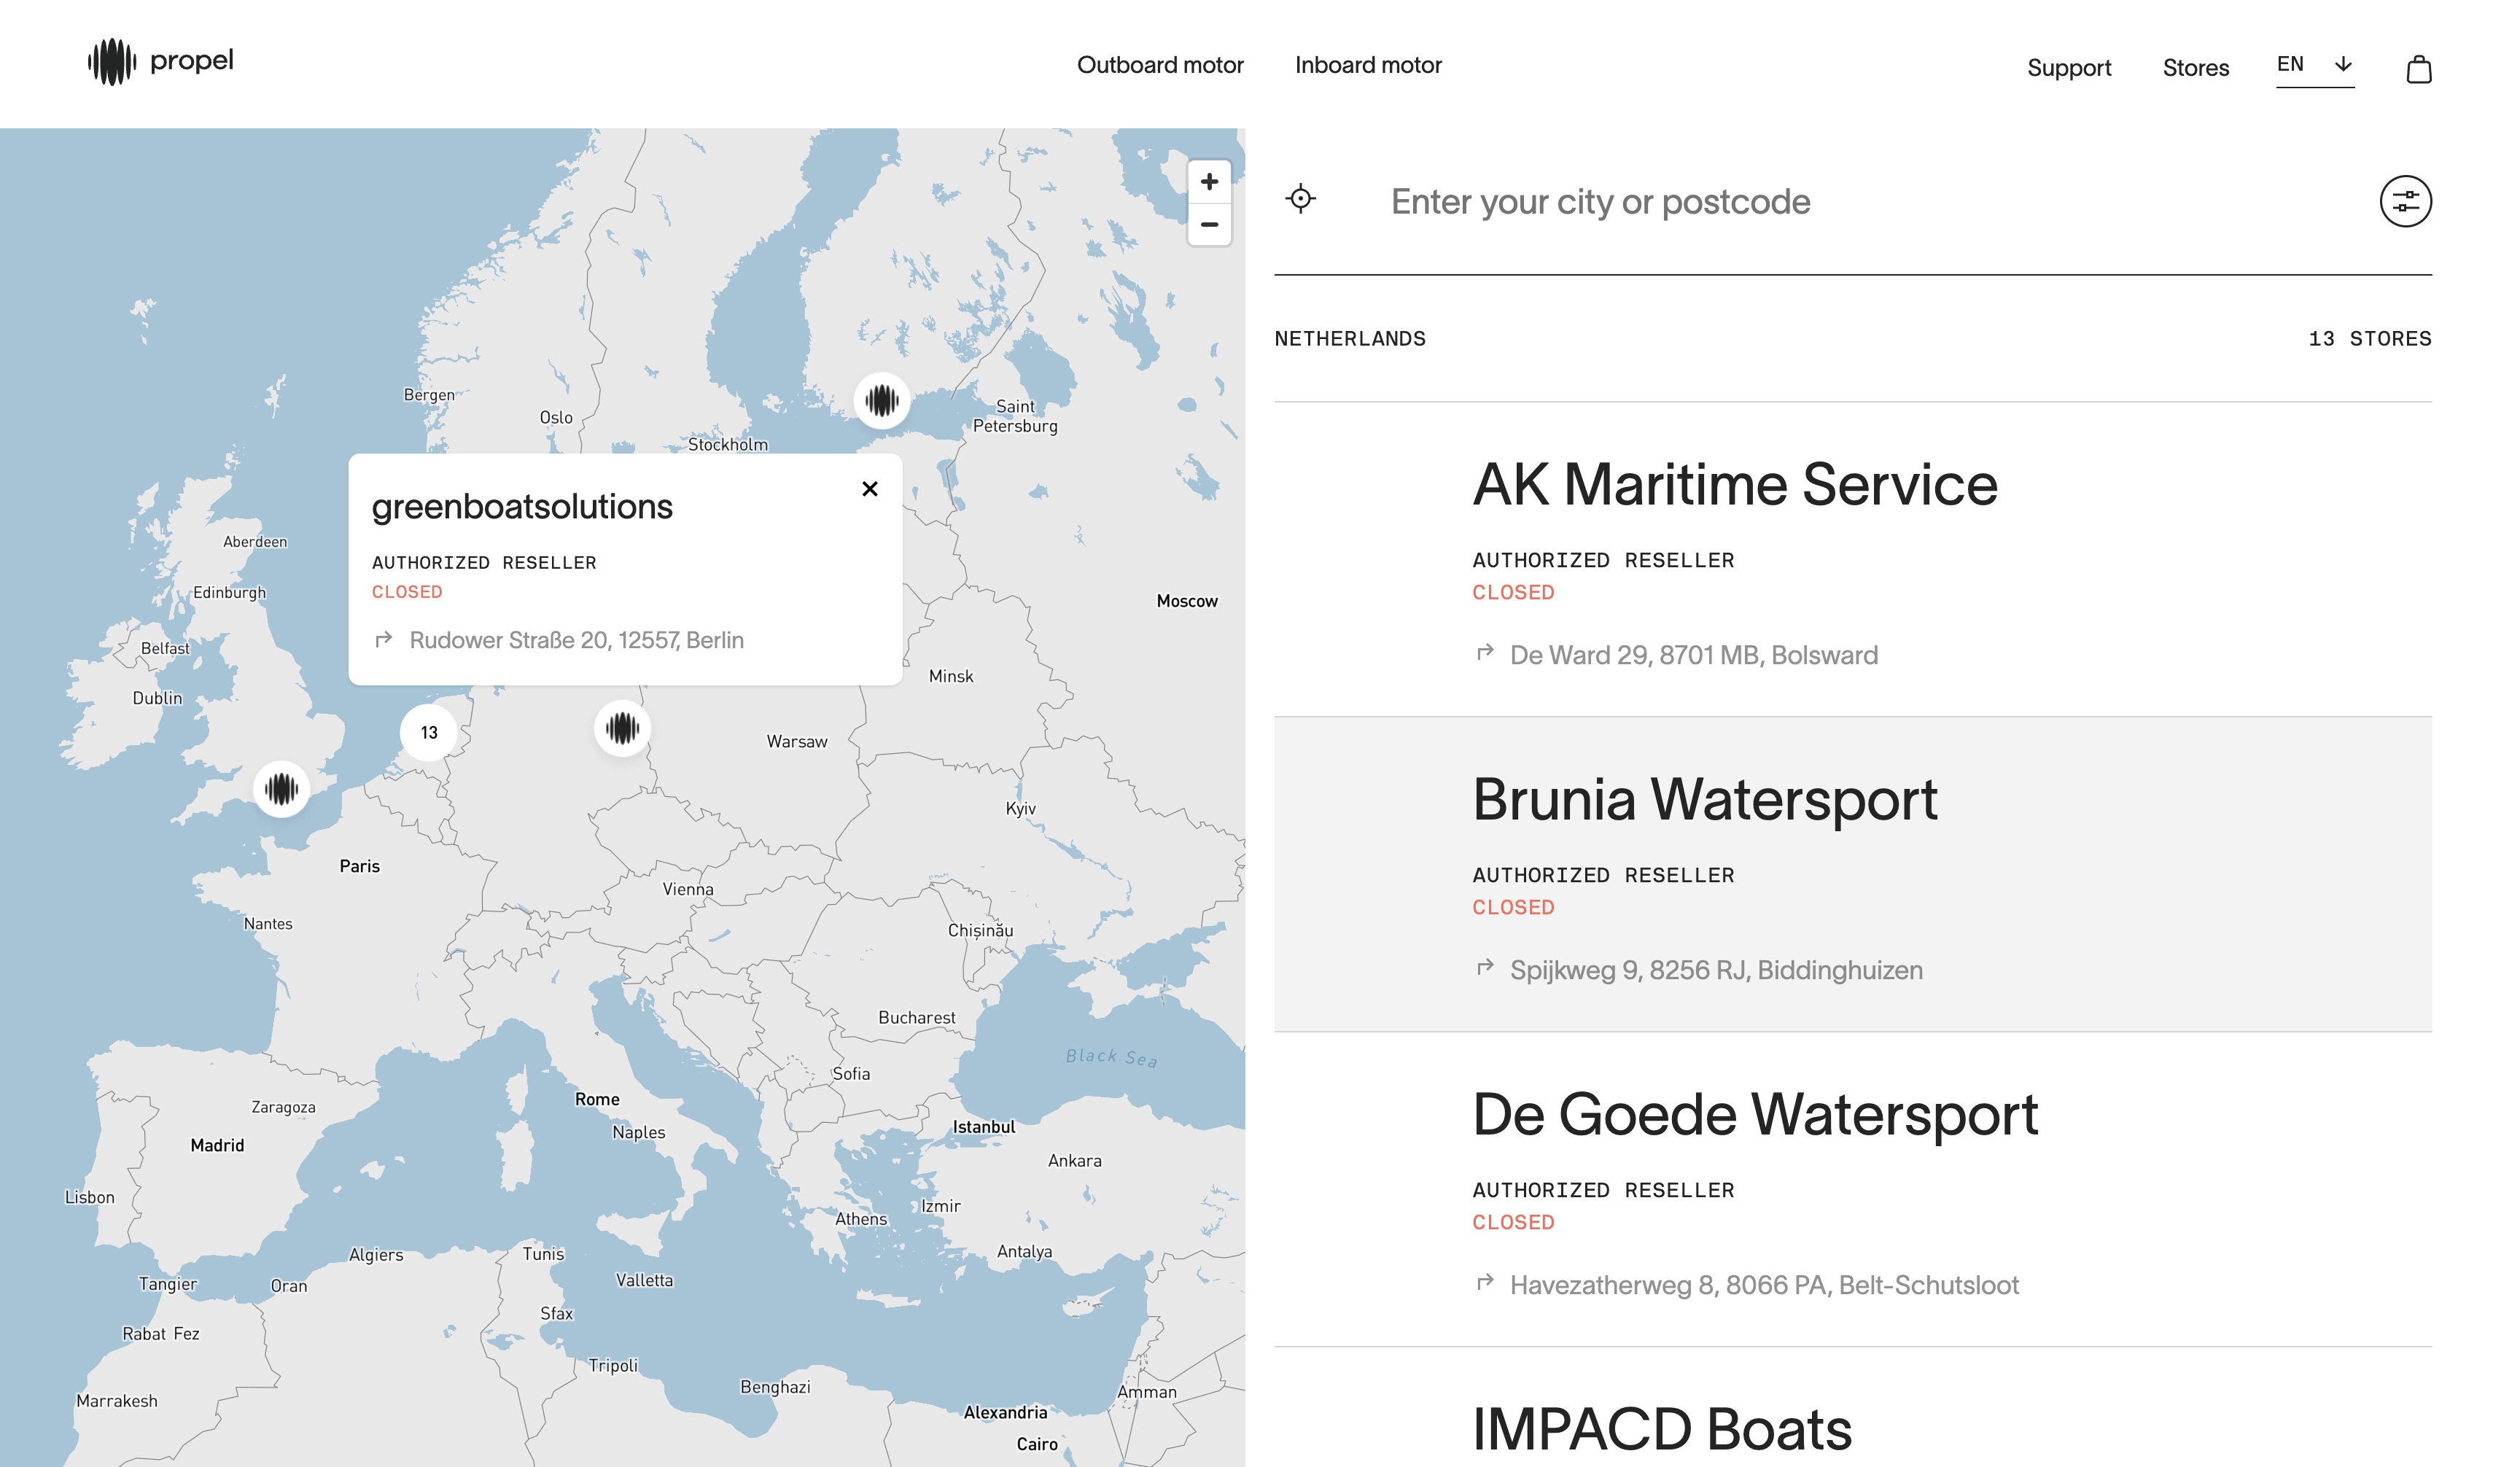Image resolution: width=2520 pixels, height=1467 pixels.
Task: Open the shopping bag cart
Action: click(2418, 69)
